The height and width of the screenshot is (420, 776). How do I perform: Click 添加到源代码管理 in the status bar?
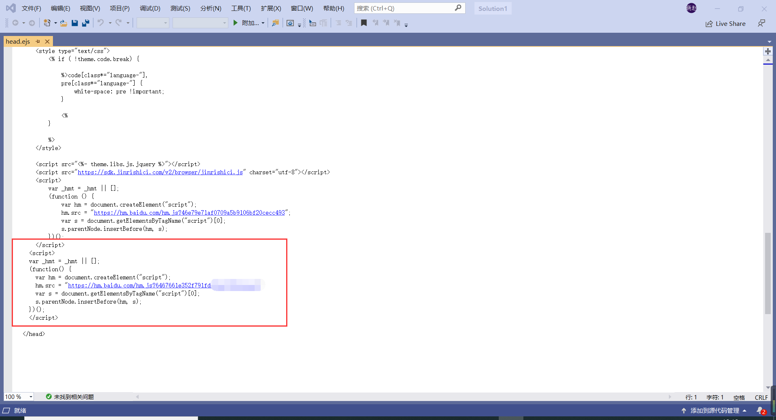point(715,410)
